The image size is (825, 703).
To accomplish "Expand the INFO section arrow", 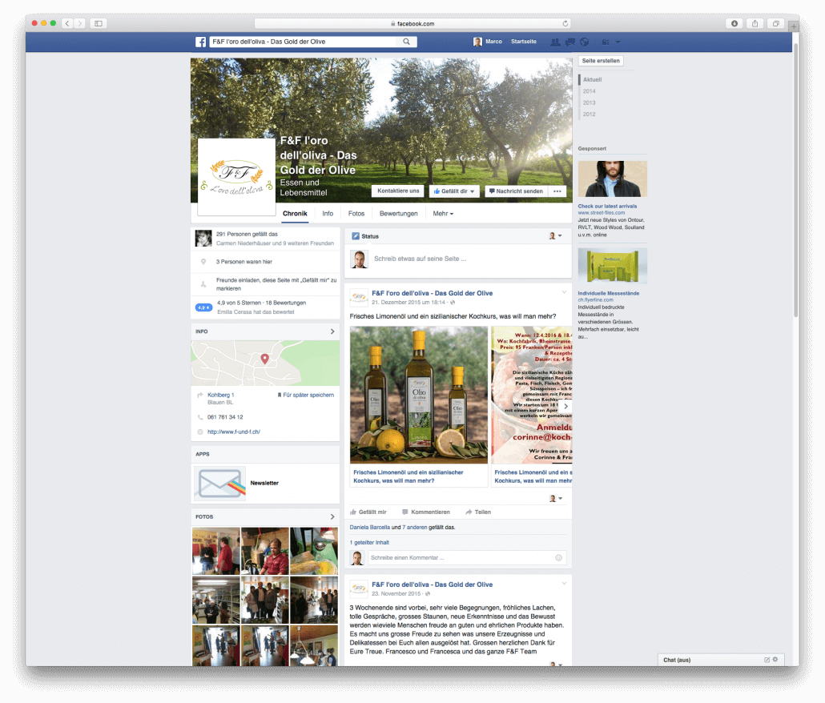I will (x=332, y=331).
